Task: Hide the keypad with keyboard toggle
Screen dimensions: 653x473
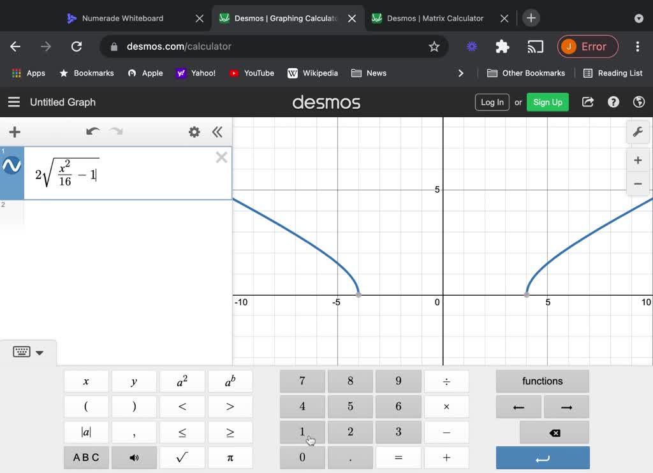Action: click(28, 352)
